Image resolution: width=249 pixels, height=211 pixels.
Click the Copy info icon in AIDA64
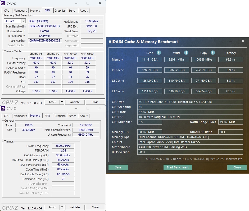point(213,53)
